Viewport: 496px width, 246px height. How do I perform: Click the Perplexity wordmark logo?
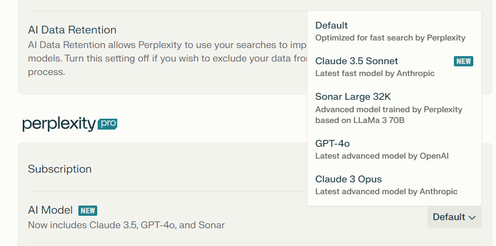(x=59, y=124)
